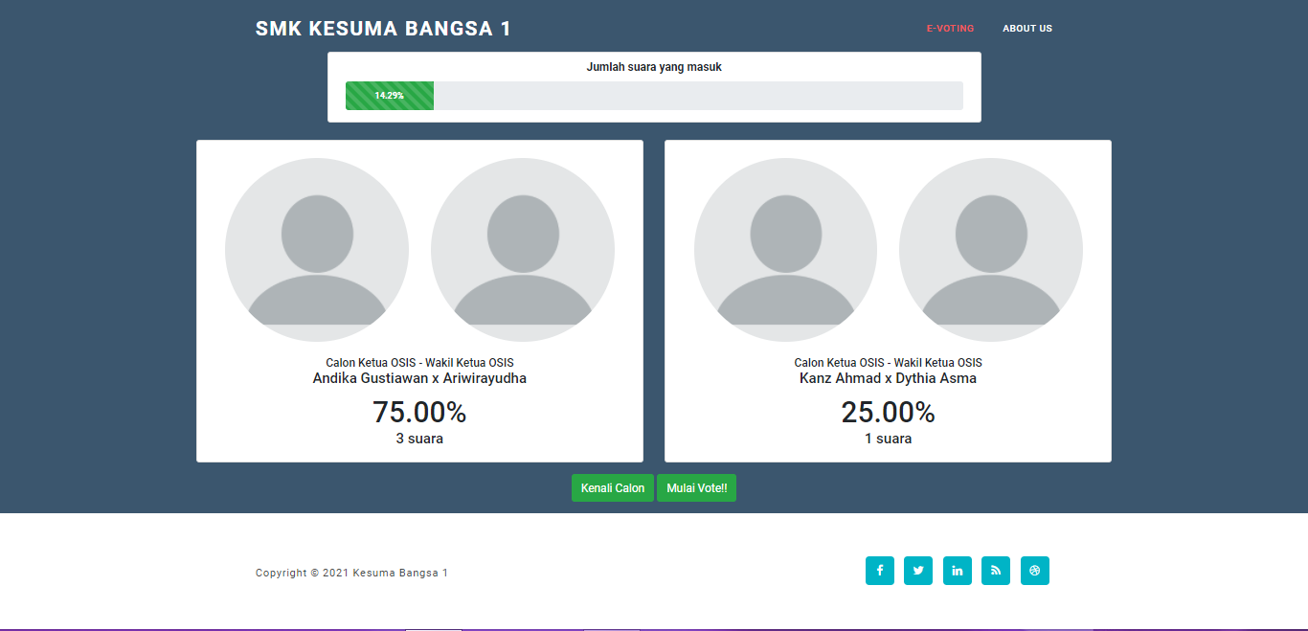Click second avatar in Kanz Ahmad card
The image size is (1308, 631).
(991, 250)
